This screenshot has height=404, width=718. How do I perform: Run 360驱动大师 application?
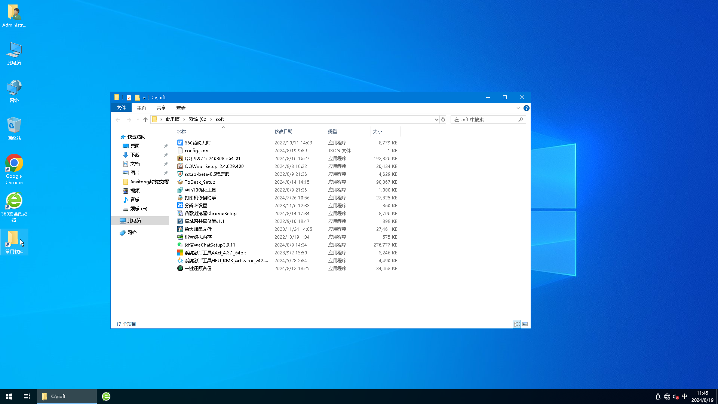pos(198,143)
